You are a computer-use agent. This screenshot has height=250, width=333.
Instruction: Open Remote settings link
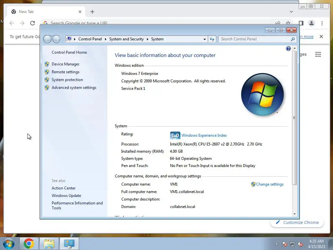point(65,72)
